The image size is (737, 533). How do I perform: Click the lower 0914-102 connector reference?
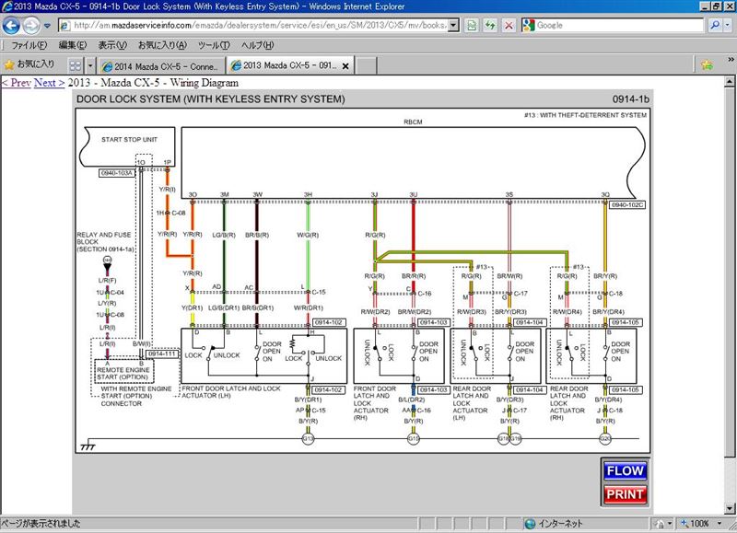point(329,389)
